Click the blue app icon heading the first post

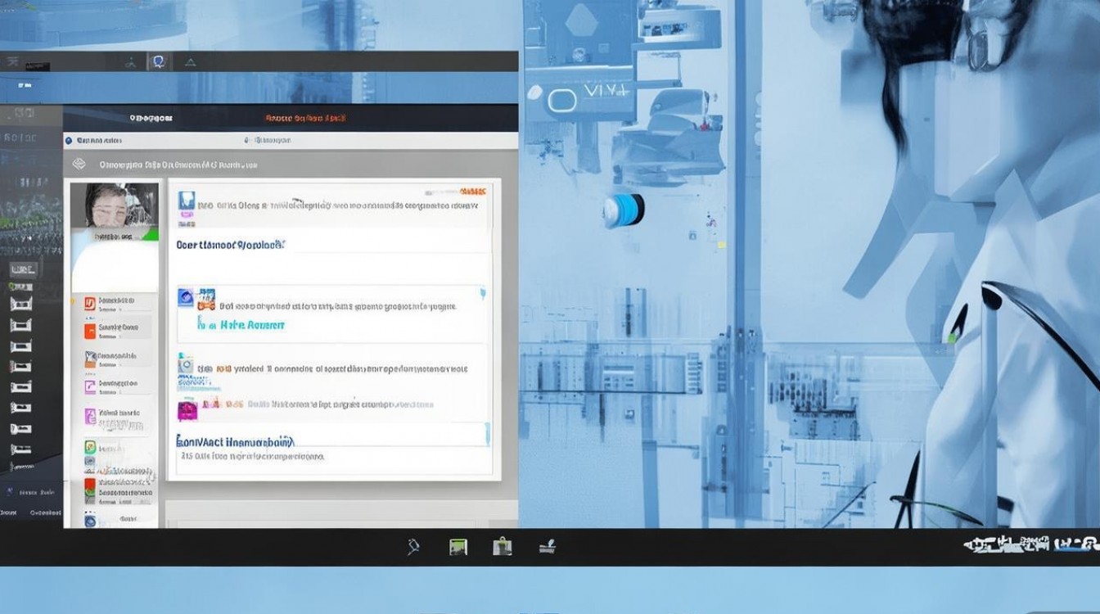click(186, 201)
